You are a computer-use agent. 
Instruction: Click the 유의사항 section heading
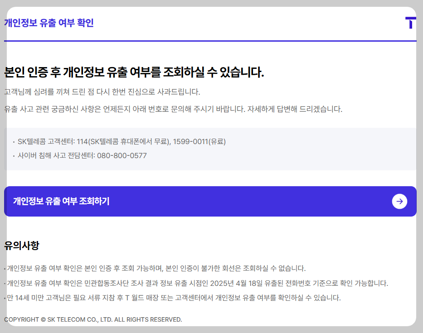pos(22,246)
